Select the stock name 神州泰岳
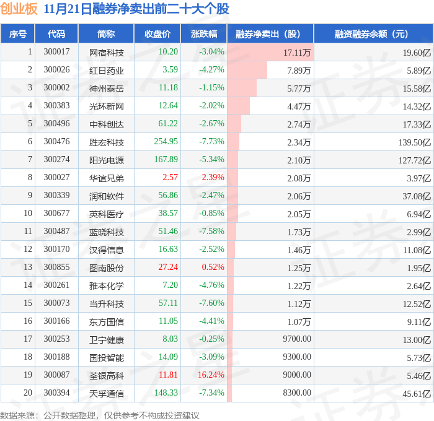The image size is (434, 421). click(106, 88)
